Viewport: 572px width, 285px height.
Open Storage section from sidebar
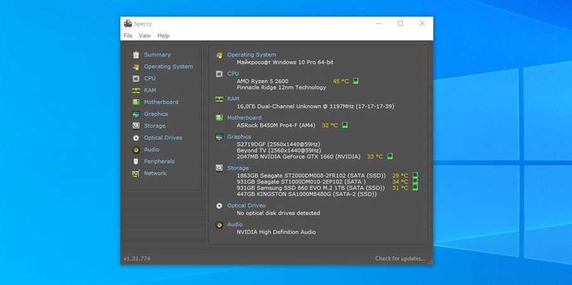click(154, 126)
